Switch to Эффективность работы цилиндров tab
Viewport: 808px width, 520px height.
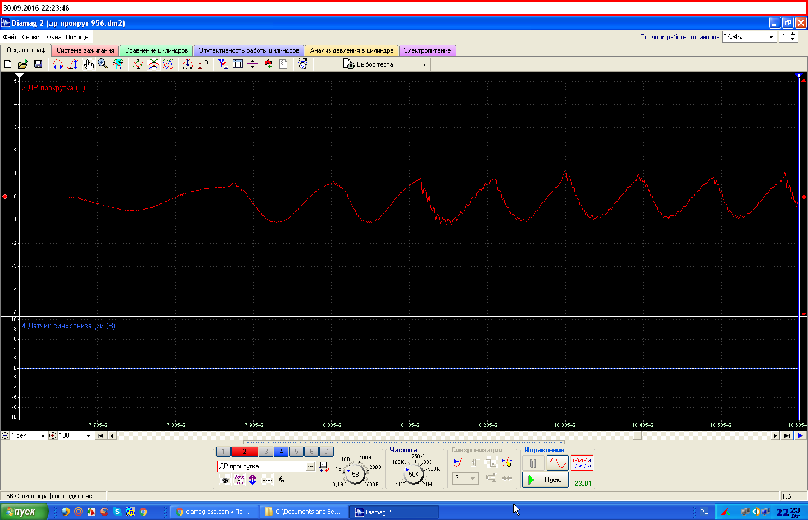[249, 50]
